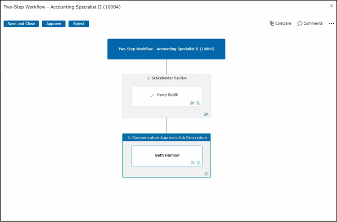
Task: Reject the workflow using Reject button
Action: [79, 24]
